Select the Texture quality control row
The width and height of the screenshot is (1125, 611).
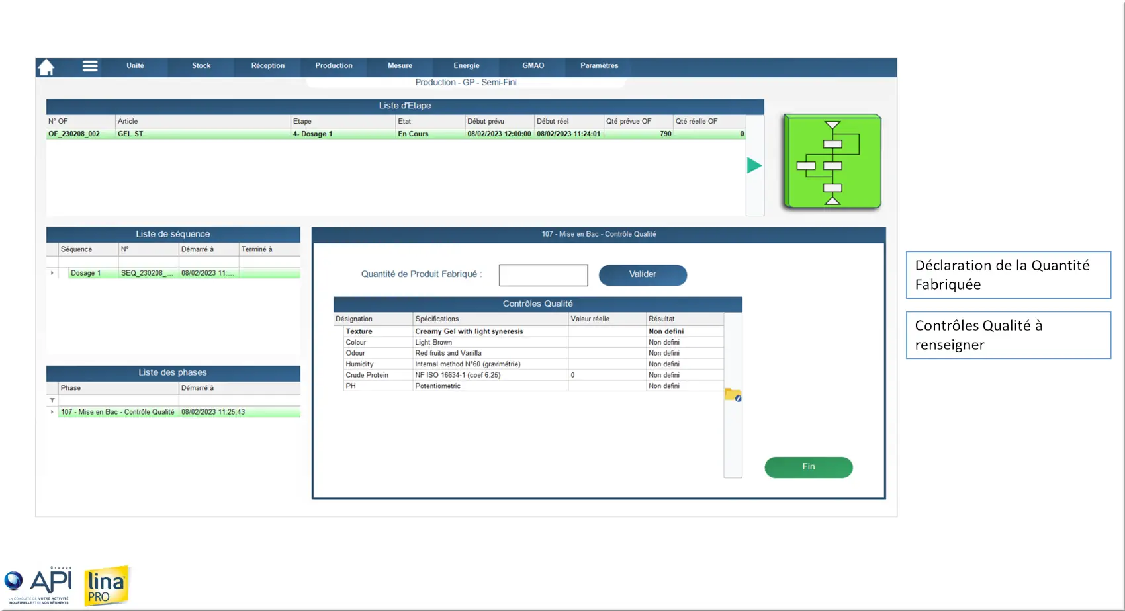click(533, 331)
